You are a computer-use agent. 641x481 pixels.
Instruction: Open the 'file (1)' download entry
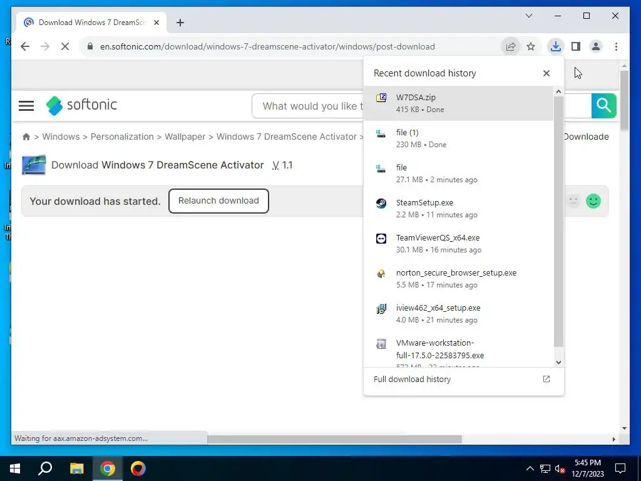tap(458, 138)
